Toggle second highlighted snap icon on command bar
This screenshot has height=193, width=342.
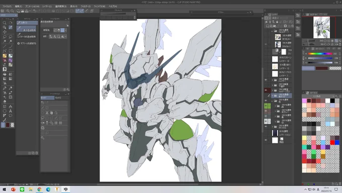pos(82,11)
